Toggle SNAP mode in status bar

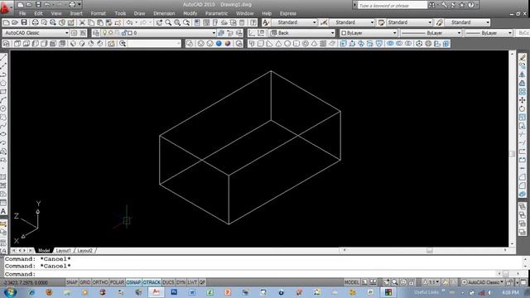coord(72,282)
